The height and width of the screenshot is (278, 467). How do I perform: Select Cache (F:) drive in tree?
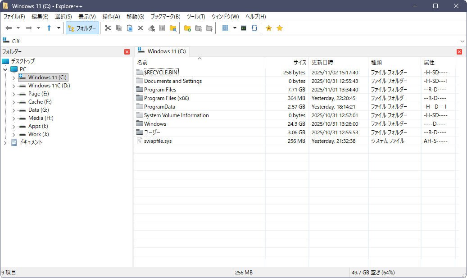point(40,102)
